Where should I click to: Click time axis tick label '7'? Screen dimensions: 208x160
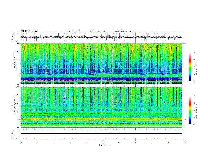point(136,142)
